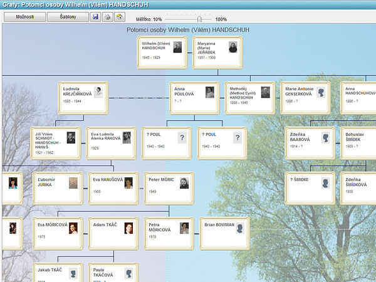The height and width of the screenshot is (282, 376).
Task: Click Eva HANUŠOVÁ portrait photo
Action: point(128,183)
